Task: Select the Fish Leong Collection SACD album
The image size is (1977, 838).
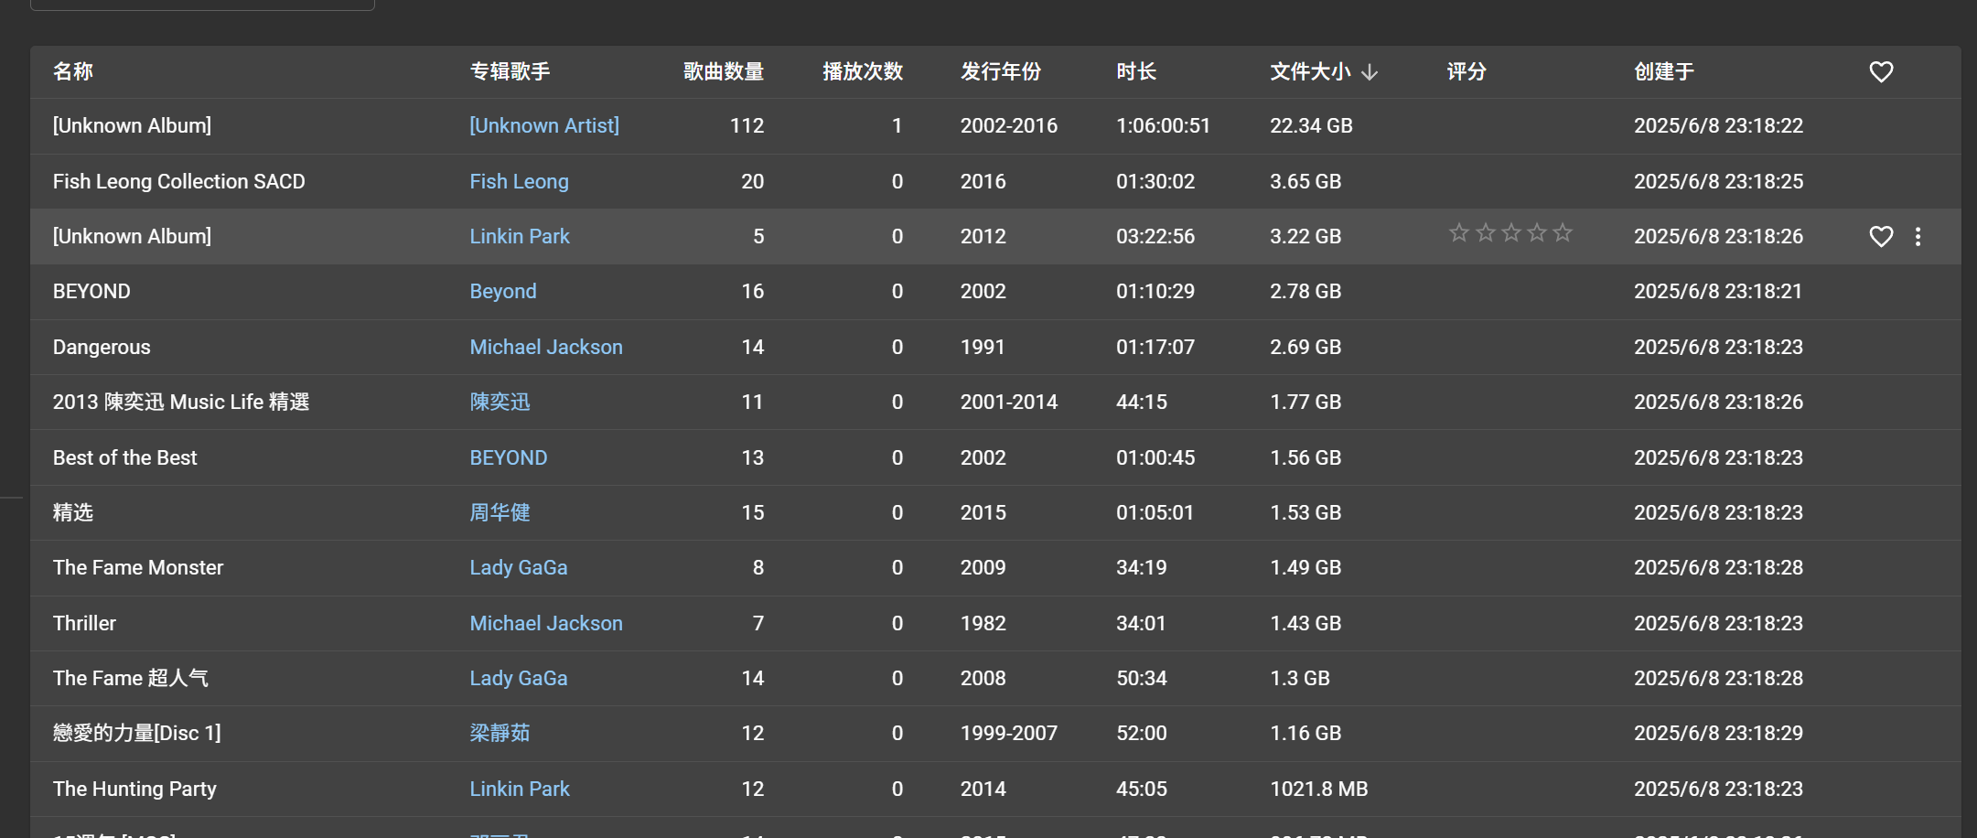Action: (179, 181)
